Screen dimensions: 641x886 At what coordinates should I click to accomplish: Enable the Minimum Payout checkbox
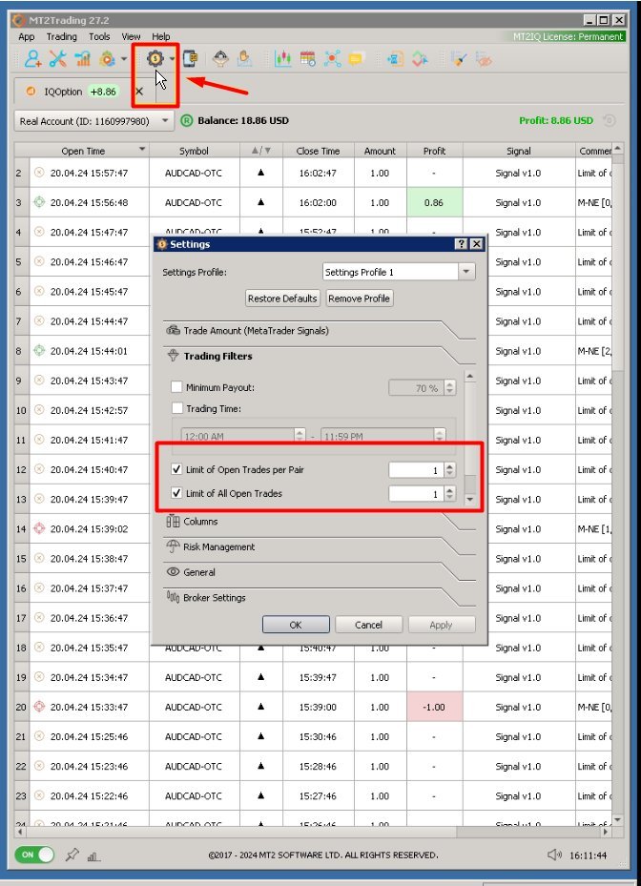pos(176,387)
